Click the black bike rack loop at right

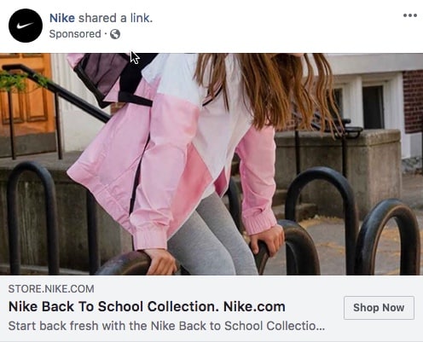click(387, 237)
